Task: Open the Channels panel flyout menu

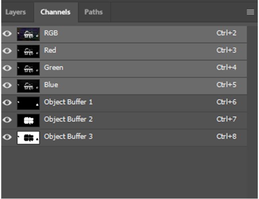Action: [250, 12]
